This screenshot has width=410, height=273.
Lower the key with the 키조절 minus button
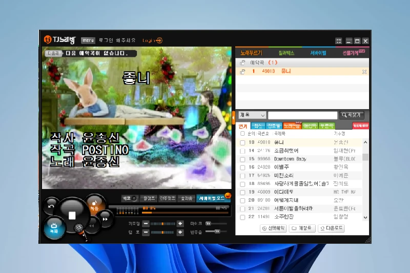tap(146, 224)
